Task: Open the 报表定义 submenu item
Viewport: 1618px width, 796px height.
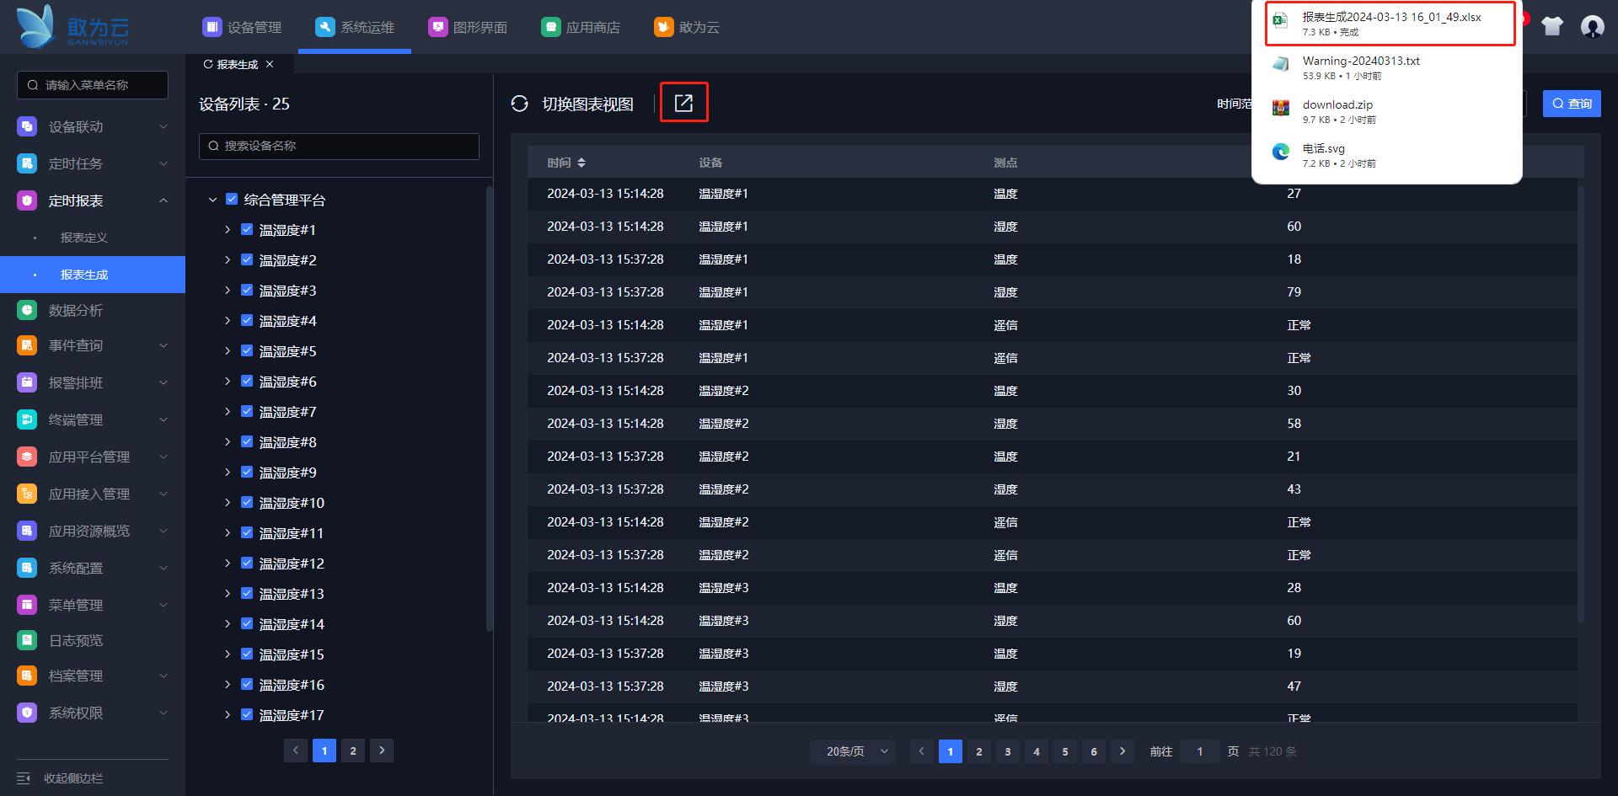Action: (84, 238)
